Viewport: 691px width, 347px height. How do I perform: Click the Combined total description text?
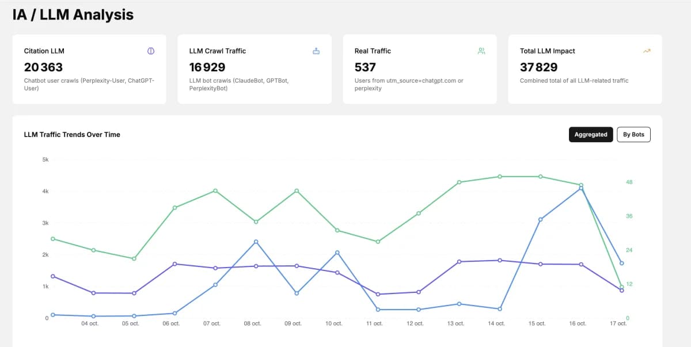(x=574, y=81)
